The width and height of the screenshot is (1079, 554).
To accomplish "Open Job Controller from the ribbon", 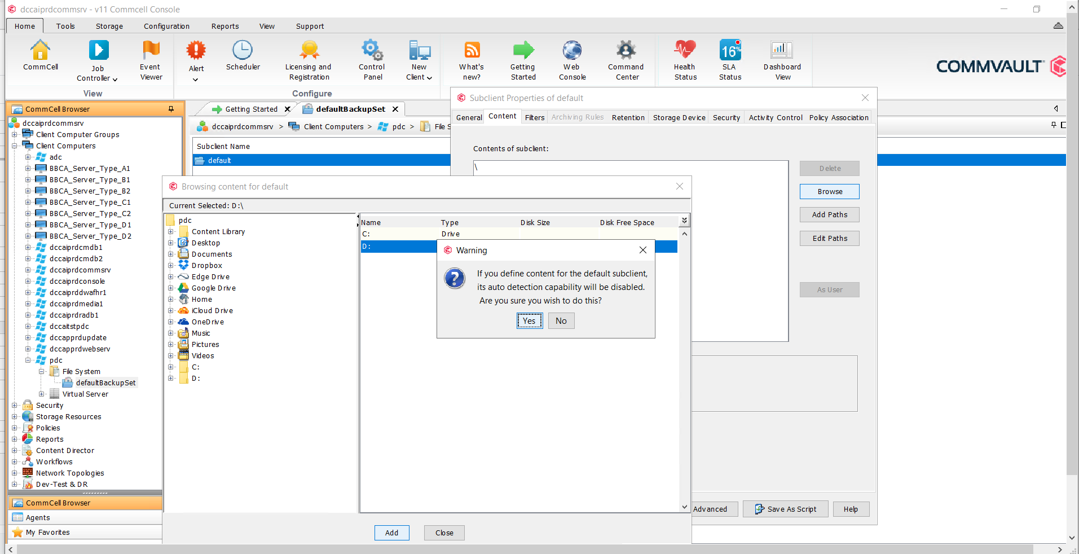I will (98, 61).
